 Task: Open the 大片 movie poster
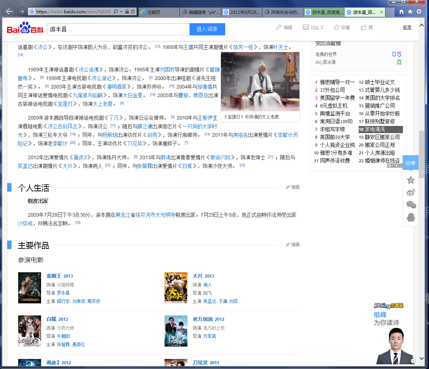pyautogui.click(x=176, y=288)
